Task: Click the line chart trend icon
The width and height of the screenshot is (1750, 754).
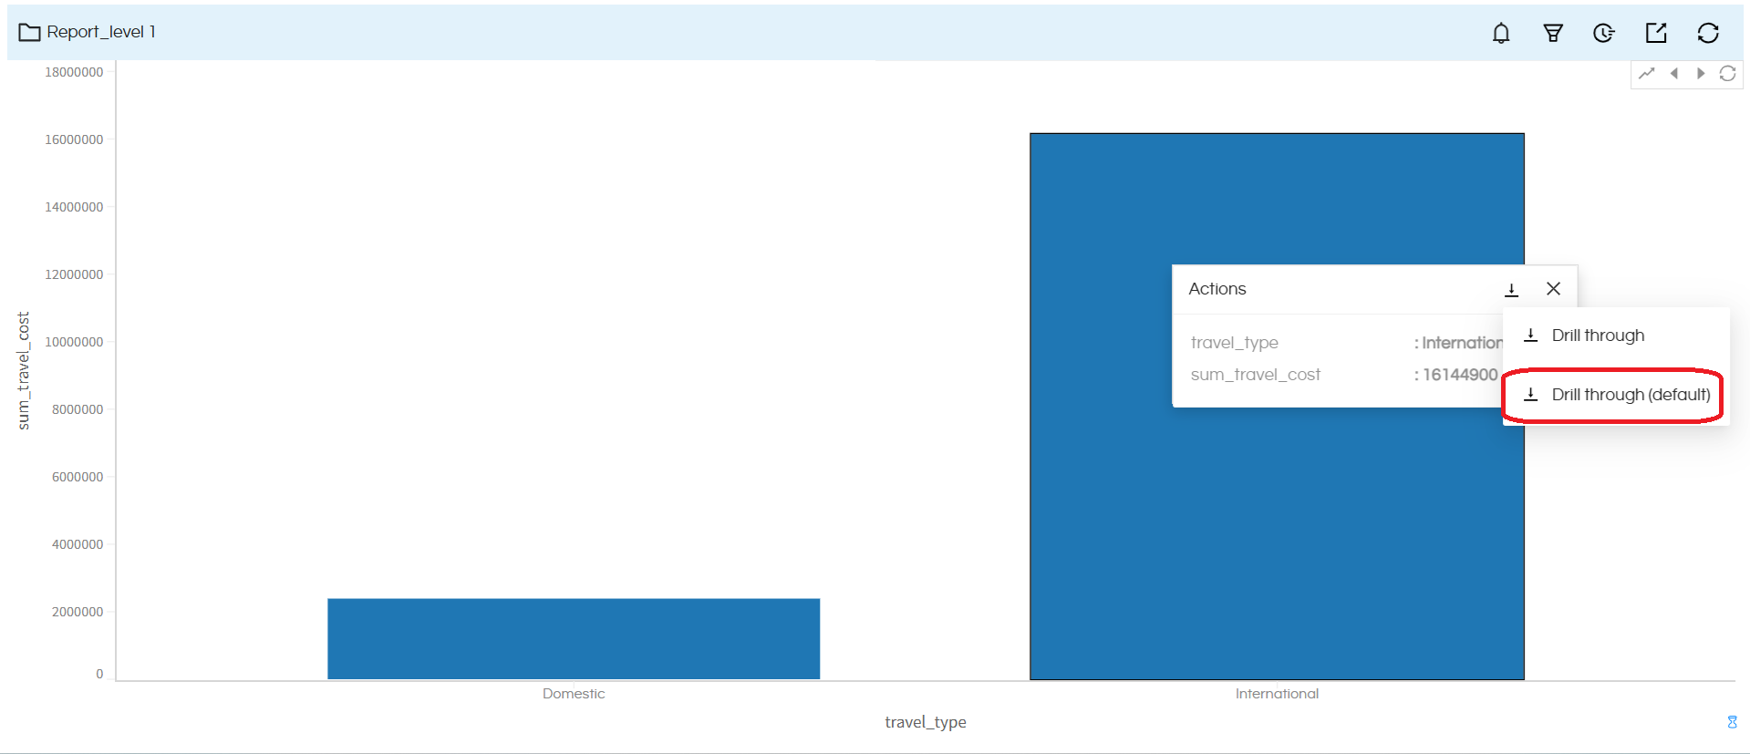Action: click(1647, 74)
